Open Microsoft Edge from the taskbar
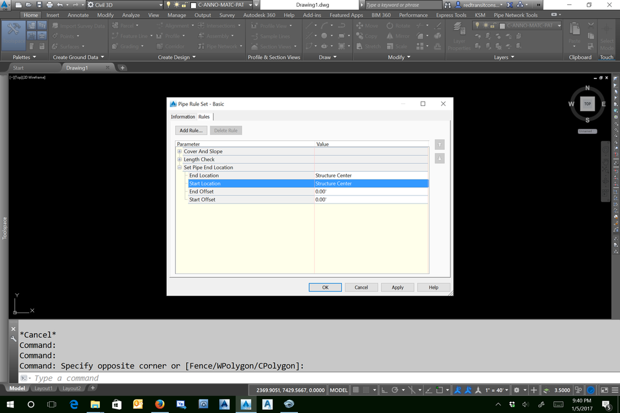620x413 pixels. coord(74,404)
